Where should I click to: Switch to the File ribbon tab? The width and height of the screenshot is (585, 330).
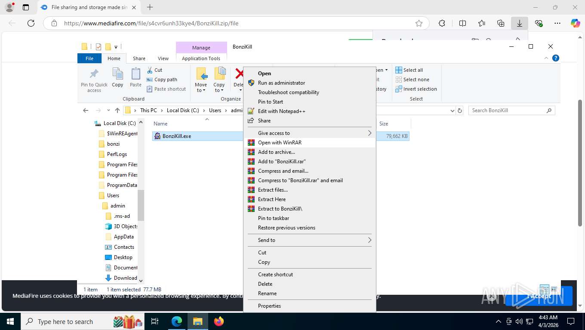(x=89, y=58)
